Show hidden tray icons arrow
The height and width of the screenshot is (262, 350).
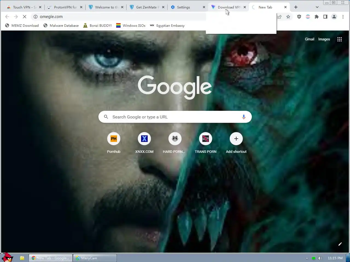(307, 258)
